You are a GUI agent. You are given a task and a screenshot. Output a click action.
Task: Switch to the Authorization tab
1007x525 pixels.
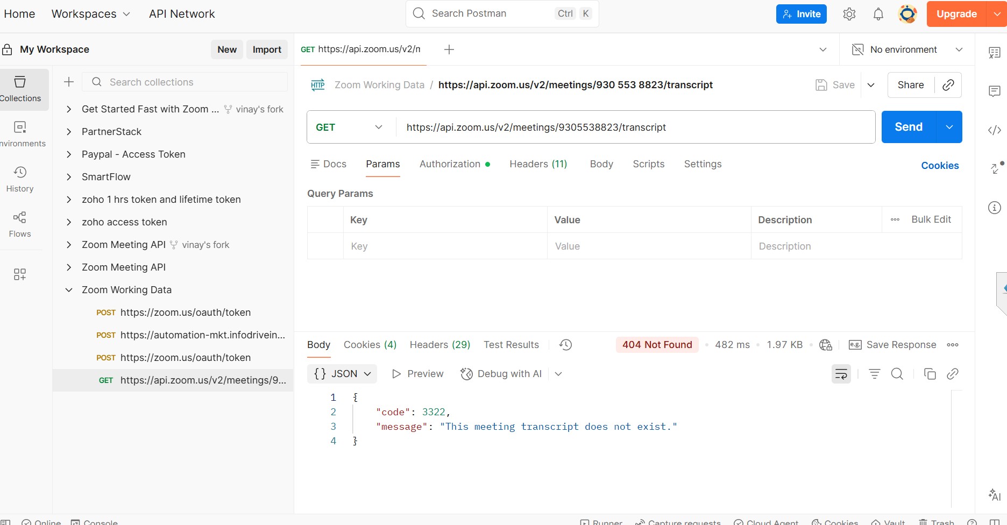pyautogui.click(x=455, y=164)
